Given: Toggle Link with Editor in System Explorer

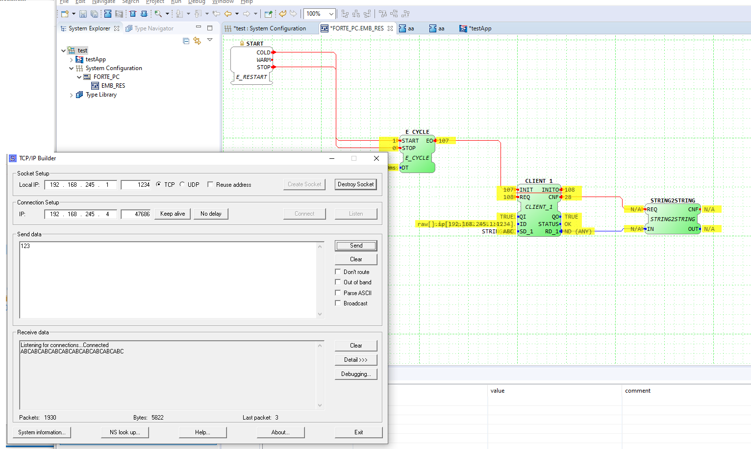Looking at the screenshot, I should tap(197, 41).
